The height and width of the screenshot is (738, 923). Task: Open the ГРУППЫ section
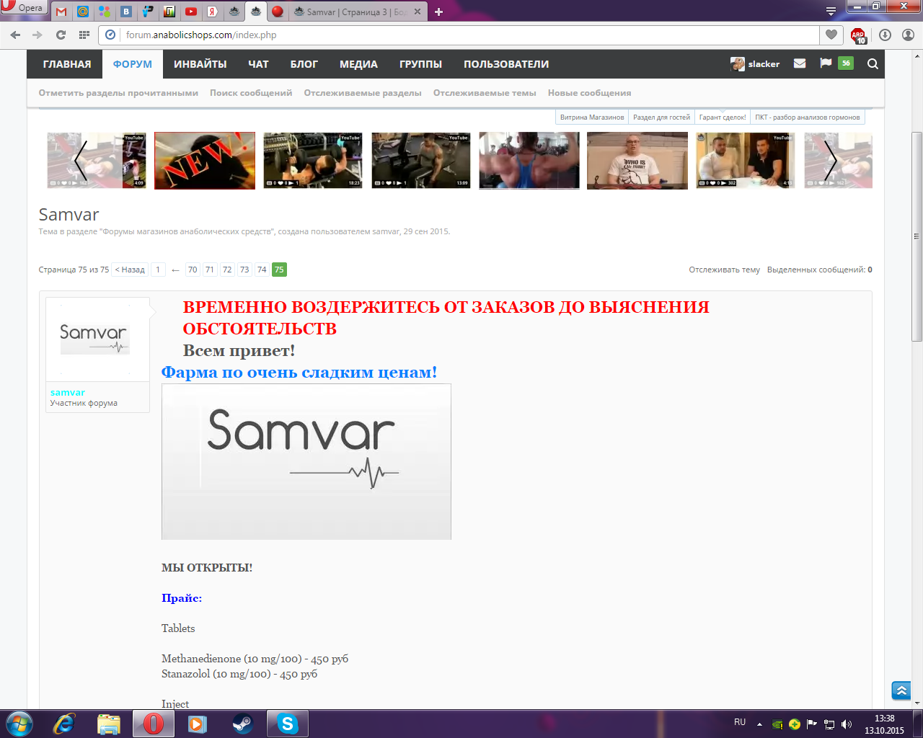[420, 64]
